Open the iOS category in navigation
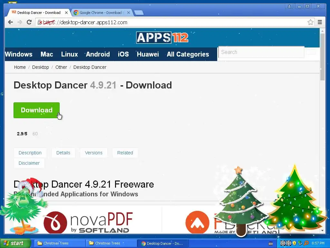 tap(123, 54)
